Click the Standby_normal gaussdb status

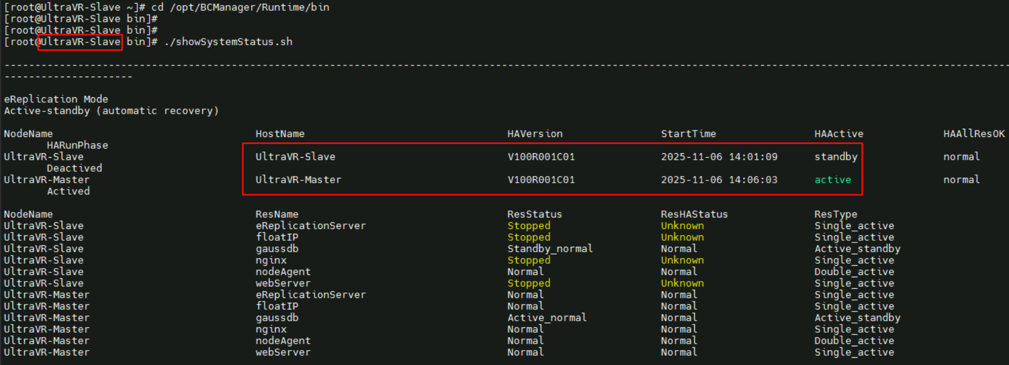tap(550, 249)
